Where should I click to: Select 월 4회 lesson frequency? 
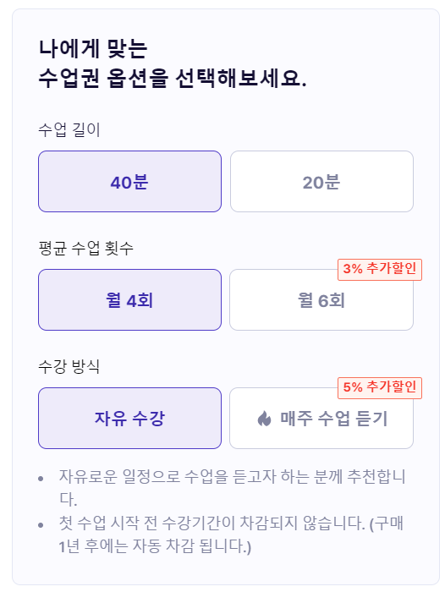click(x=129, y=299)
